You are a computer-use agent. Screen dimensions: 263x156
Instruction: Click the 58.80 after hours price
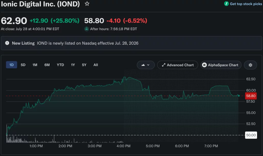(94, 21)
